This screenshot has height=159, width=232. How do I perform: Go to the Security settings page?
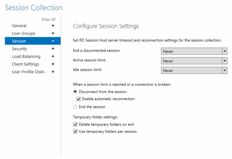click(x=20, y=49)
